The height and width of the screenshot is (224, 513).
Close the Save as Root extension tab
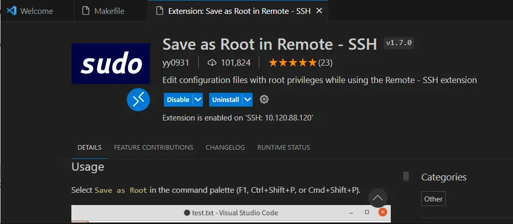319,11
